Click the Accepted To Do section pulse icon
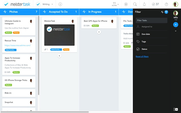 pyautogui.click(x=45, y=12)
